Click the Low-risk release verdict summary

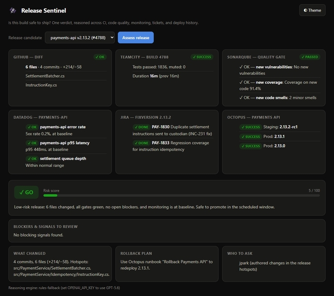(x=144, y=207)
